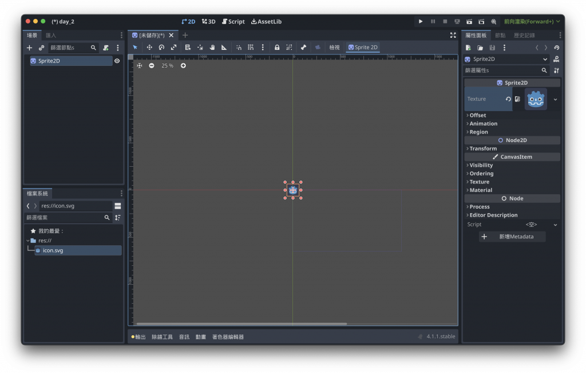Open file sort options icon

(x=118, y=217)
